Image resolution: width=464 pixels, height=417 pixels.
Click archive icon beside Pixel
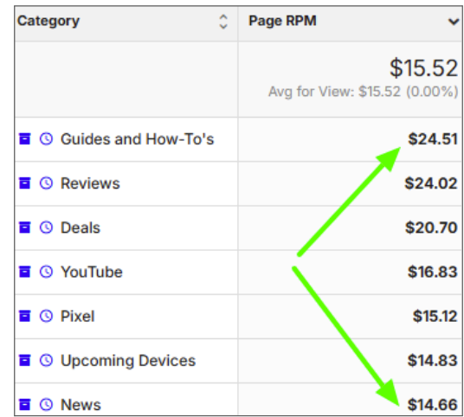[25, 316]
